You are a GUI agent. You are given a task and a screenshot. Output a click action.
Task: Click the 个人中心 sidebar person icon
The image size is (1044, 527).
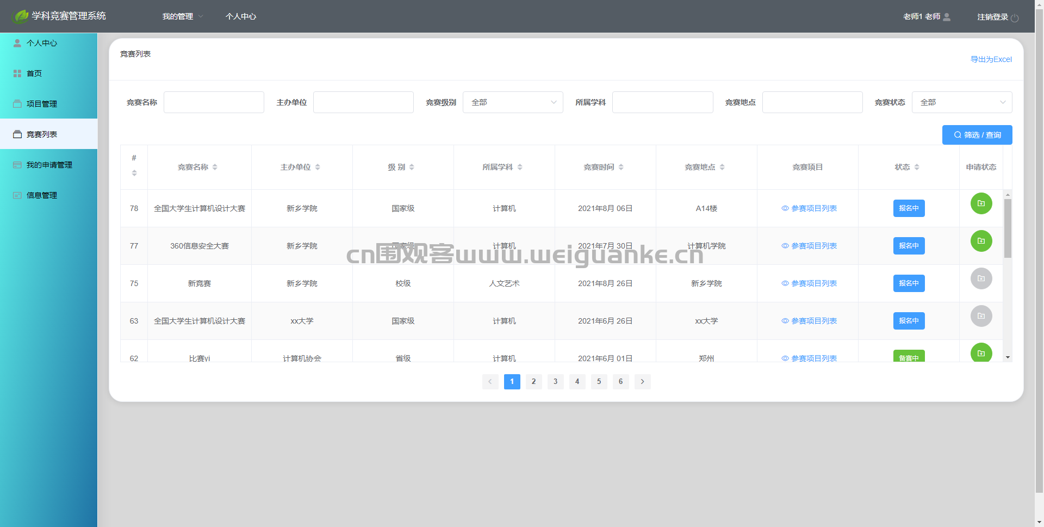click(x=17, y=43)
